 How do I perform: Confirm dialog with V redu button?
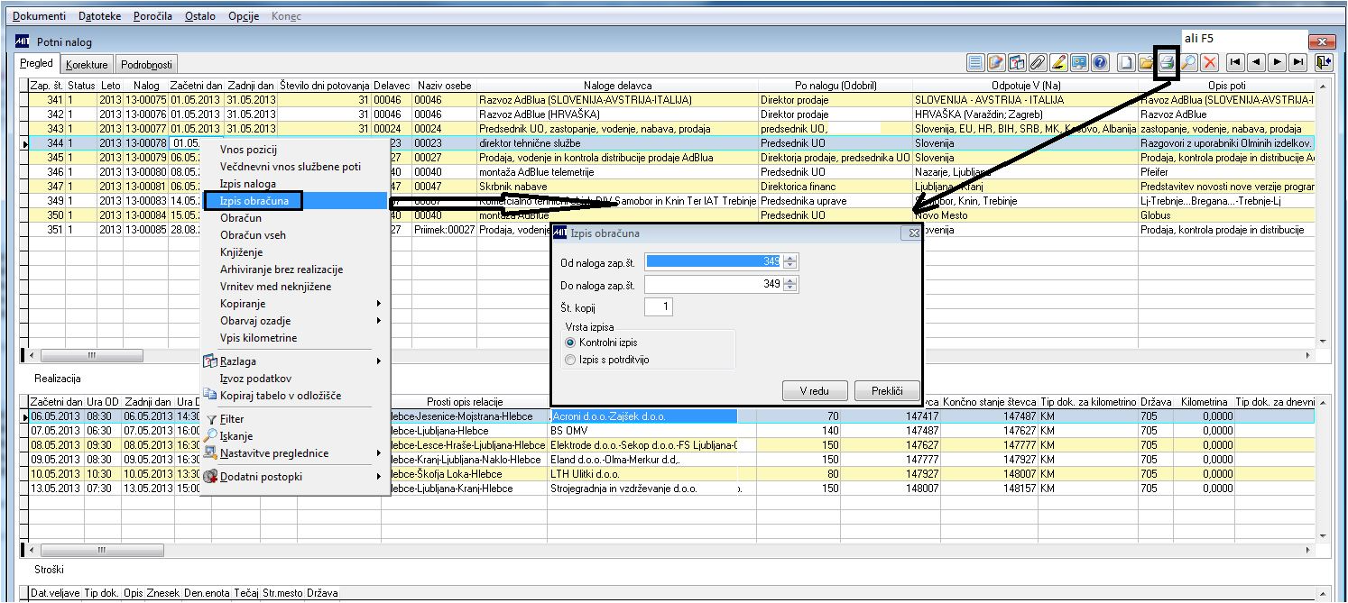coord(815,390)
